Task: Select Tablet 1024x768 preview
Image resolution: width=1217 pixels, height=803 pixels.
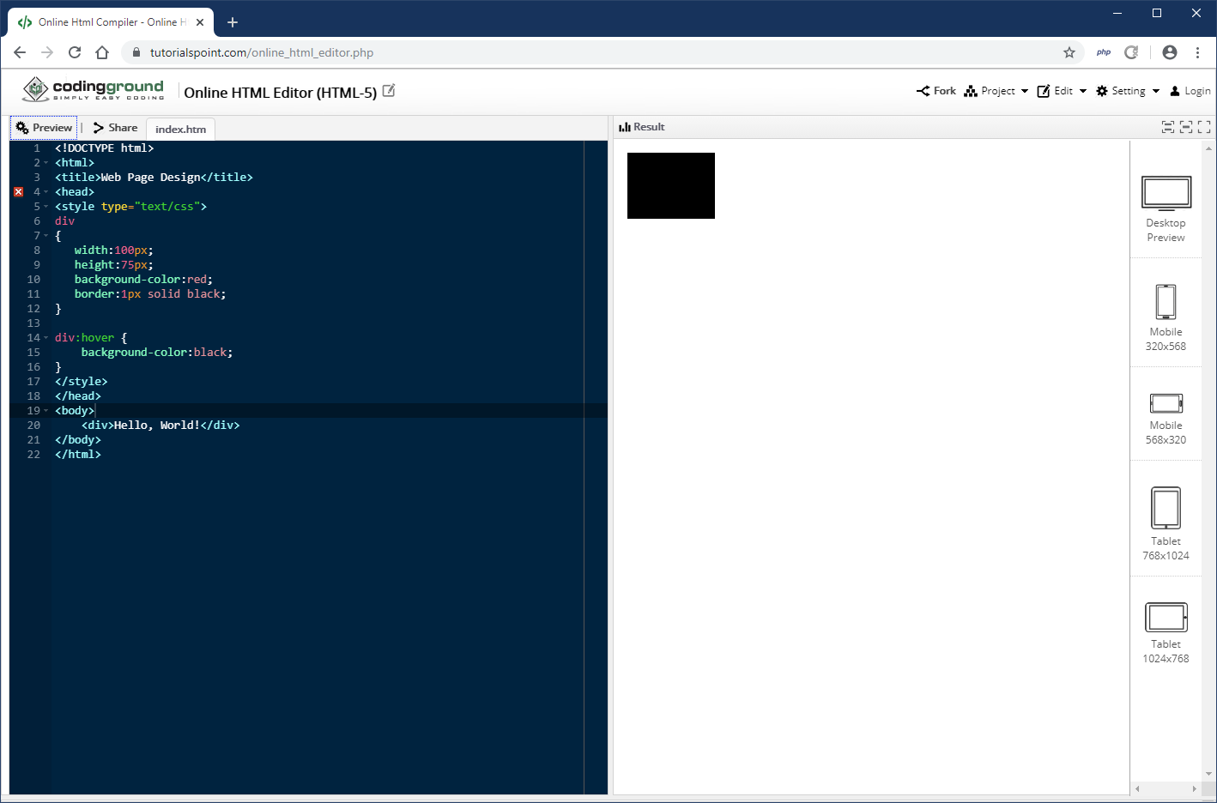Action: (1166, 633)
